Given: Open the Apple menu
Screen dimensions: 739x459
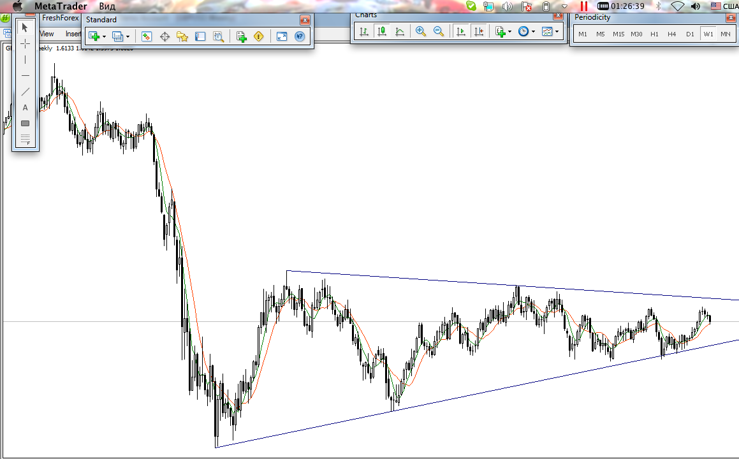Looking at the screenshot, I should coord(17,6).
